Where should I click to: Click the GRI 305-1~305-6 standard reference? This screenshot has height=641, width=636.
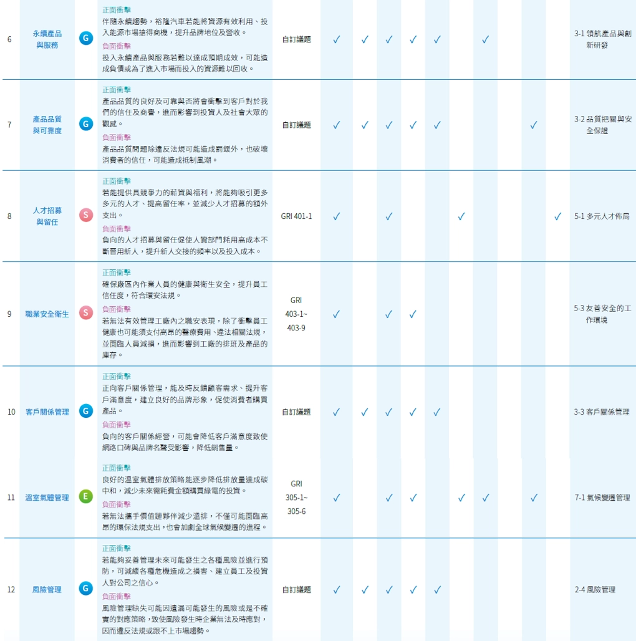click(296, 498)
